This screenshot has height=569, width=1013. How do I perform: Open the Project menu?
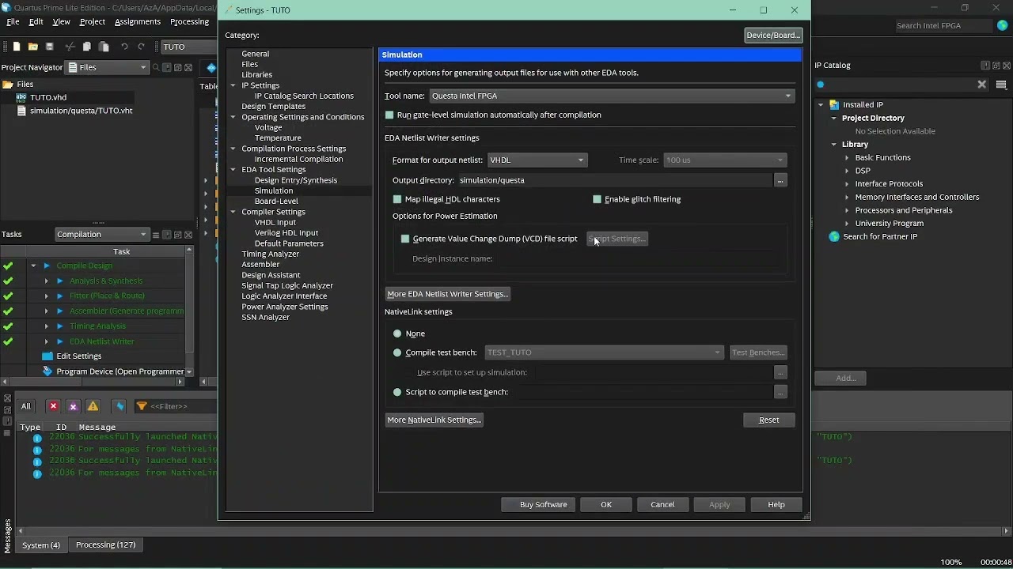93,21
